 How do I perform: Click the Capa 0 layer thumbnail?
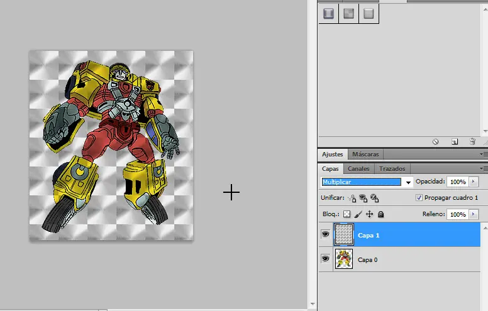[344, 259]
